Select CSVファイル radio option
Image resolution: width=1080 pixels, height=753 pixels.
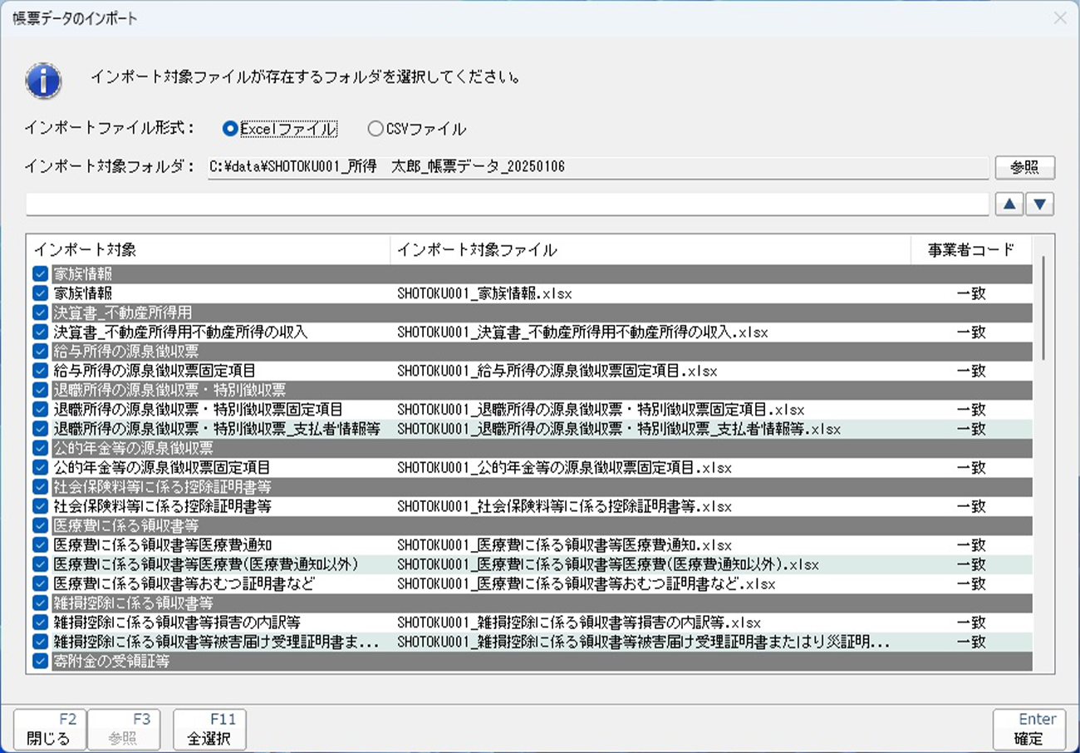pyautogui.click(x=376, y=129)
